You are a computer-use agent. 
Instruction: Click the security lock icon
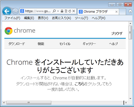point(62,11)
